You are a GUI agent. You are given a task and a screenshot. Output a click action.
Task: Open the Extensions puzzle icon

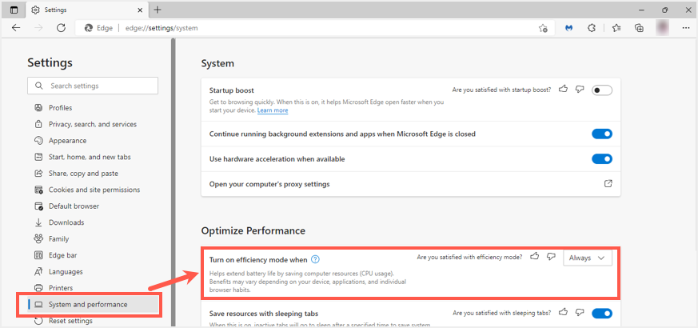click(591, 28)
